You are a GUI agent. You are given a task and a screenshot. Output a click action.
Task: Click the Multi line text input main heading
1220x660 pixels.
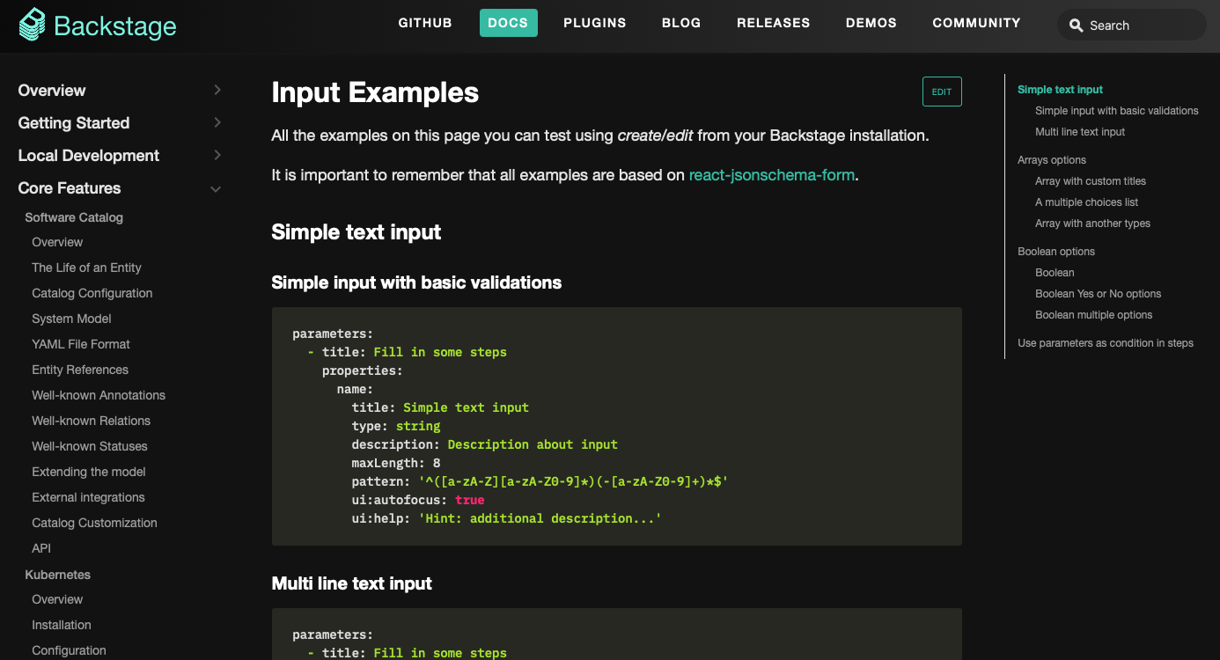coord(352,583)
